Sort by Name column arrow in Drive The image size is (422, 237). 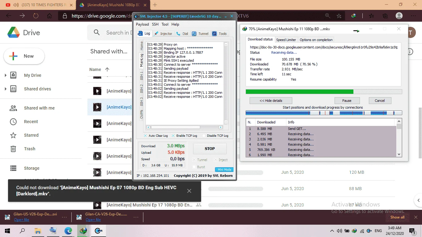pos(107,69)
